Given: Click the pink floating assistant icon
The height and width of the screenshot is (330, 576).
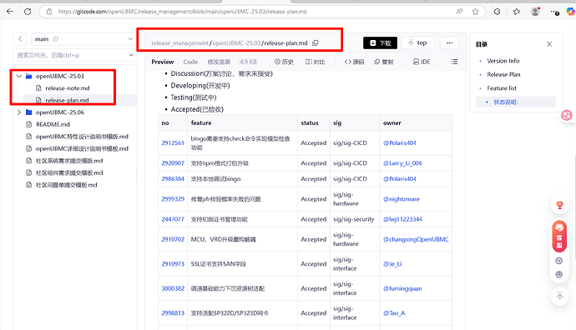Looking at the screenshot, I should 567,116.
